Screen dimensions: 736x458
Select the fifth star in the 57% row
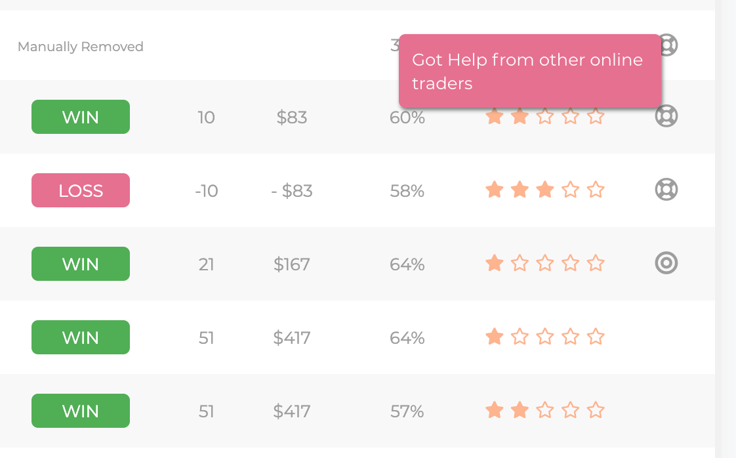tap(596, 410)
